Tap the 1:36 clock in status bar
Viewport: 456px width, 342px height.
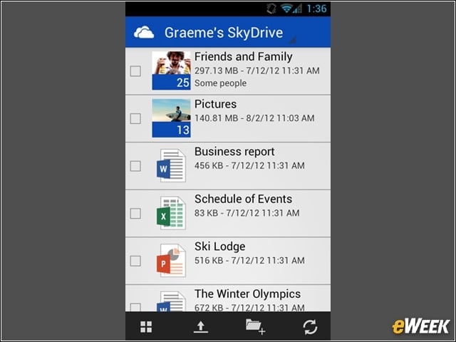pos(316,9)
